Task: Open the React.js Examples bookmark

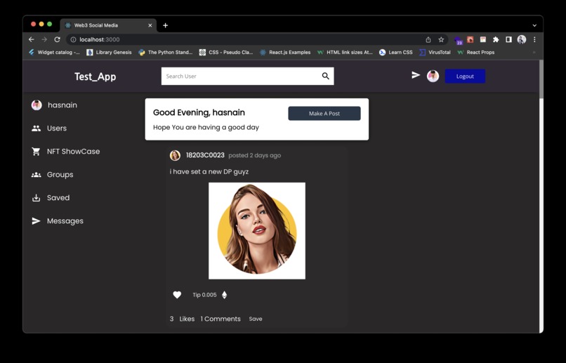Action: (285, 53)
